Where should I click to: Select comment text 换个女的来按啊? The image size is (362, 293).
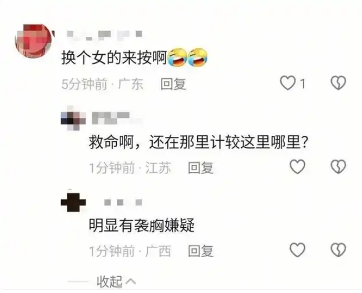point(114,57)
